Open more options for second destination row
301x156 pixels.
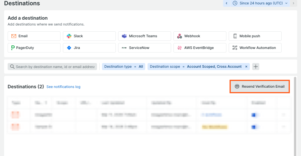click(x=283, y=127)
